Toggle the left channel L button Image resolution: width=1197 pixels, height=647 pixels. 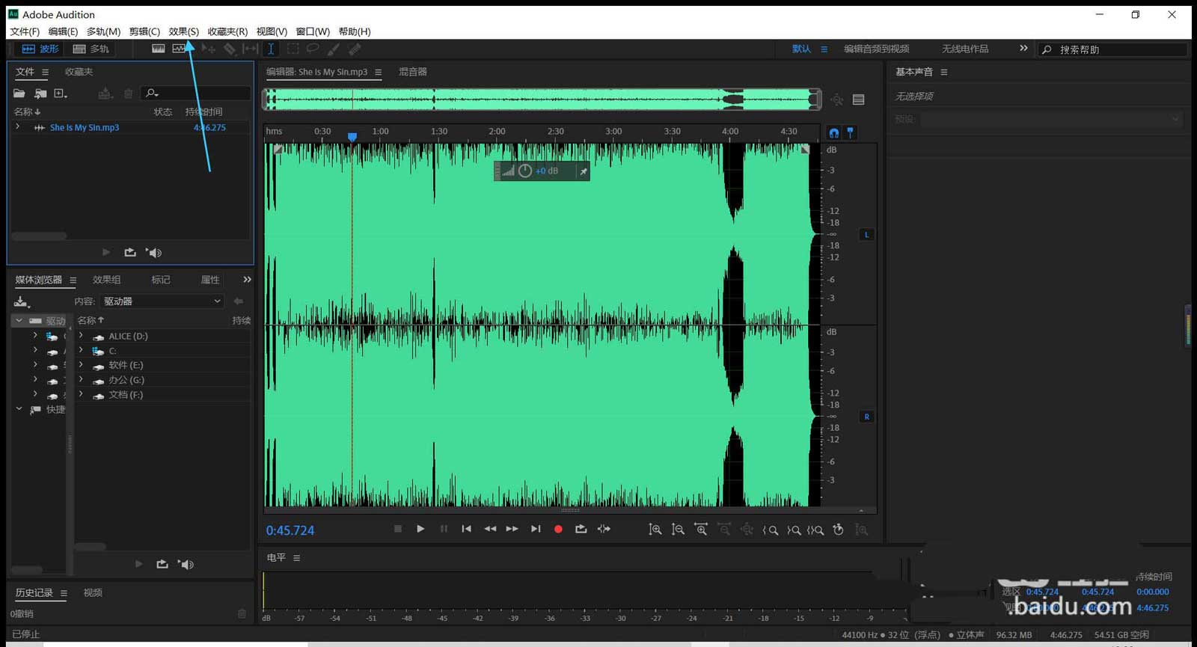pyautogui.click(x=866, y=235)
